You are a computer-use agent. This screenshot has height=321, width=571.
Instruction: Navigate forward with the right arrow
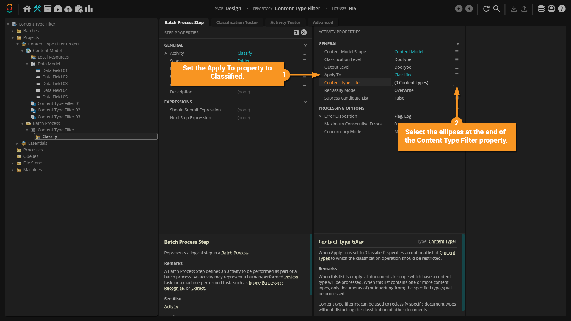coord(469,9)
